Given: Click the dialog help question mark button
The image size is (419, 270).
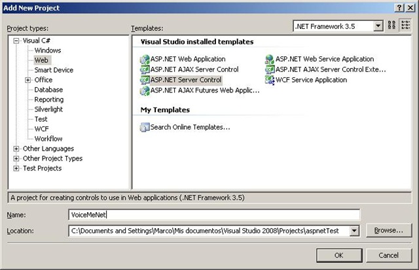Looking at the screenshot, I should point(399,8).
